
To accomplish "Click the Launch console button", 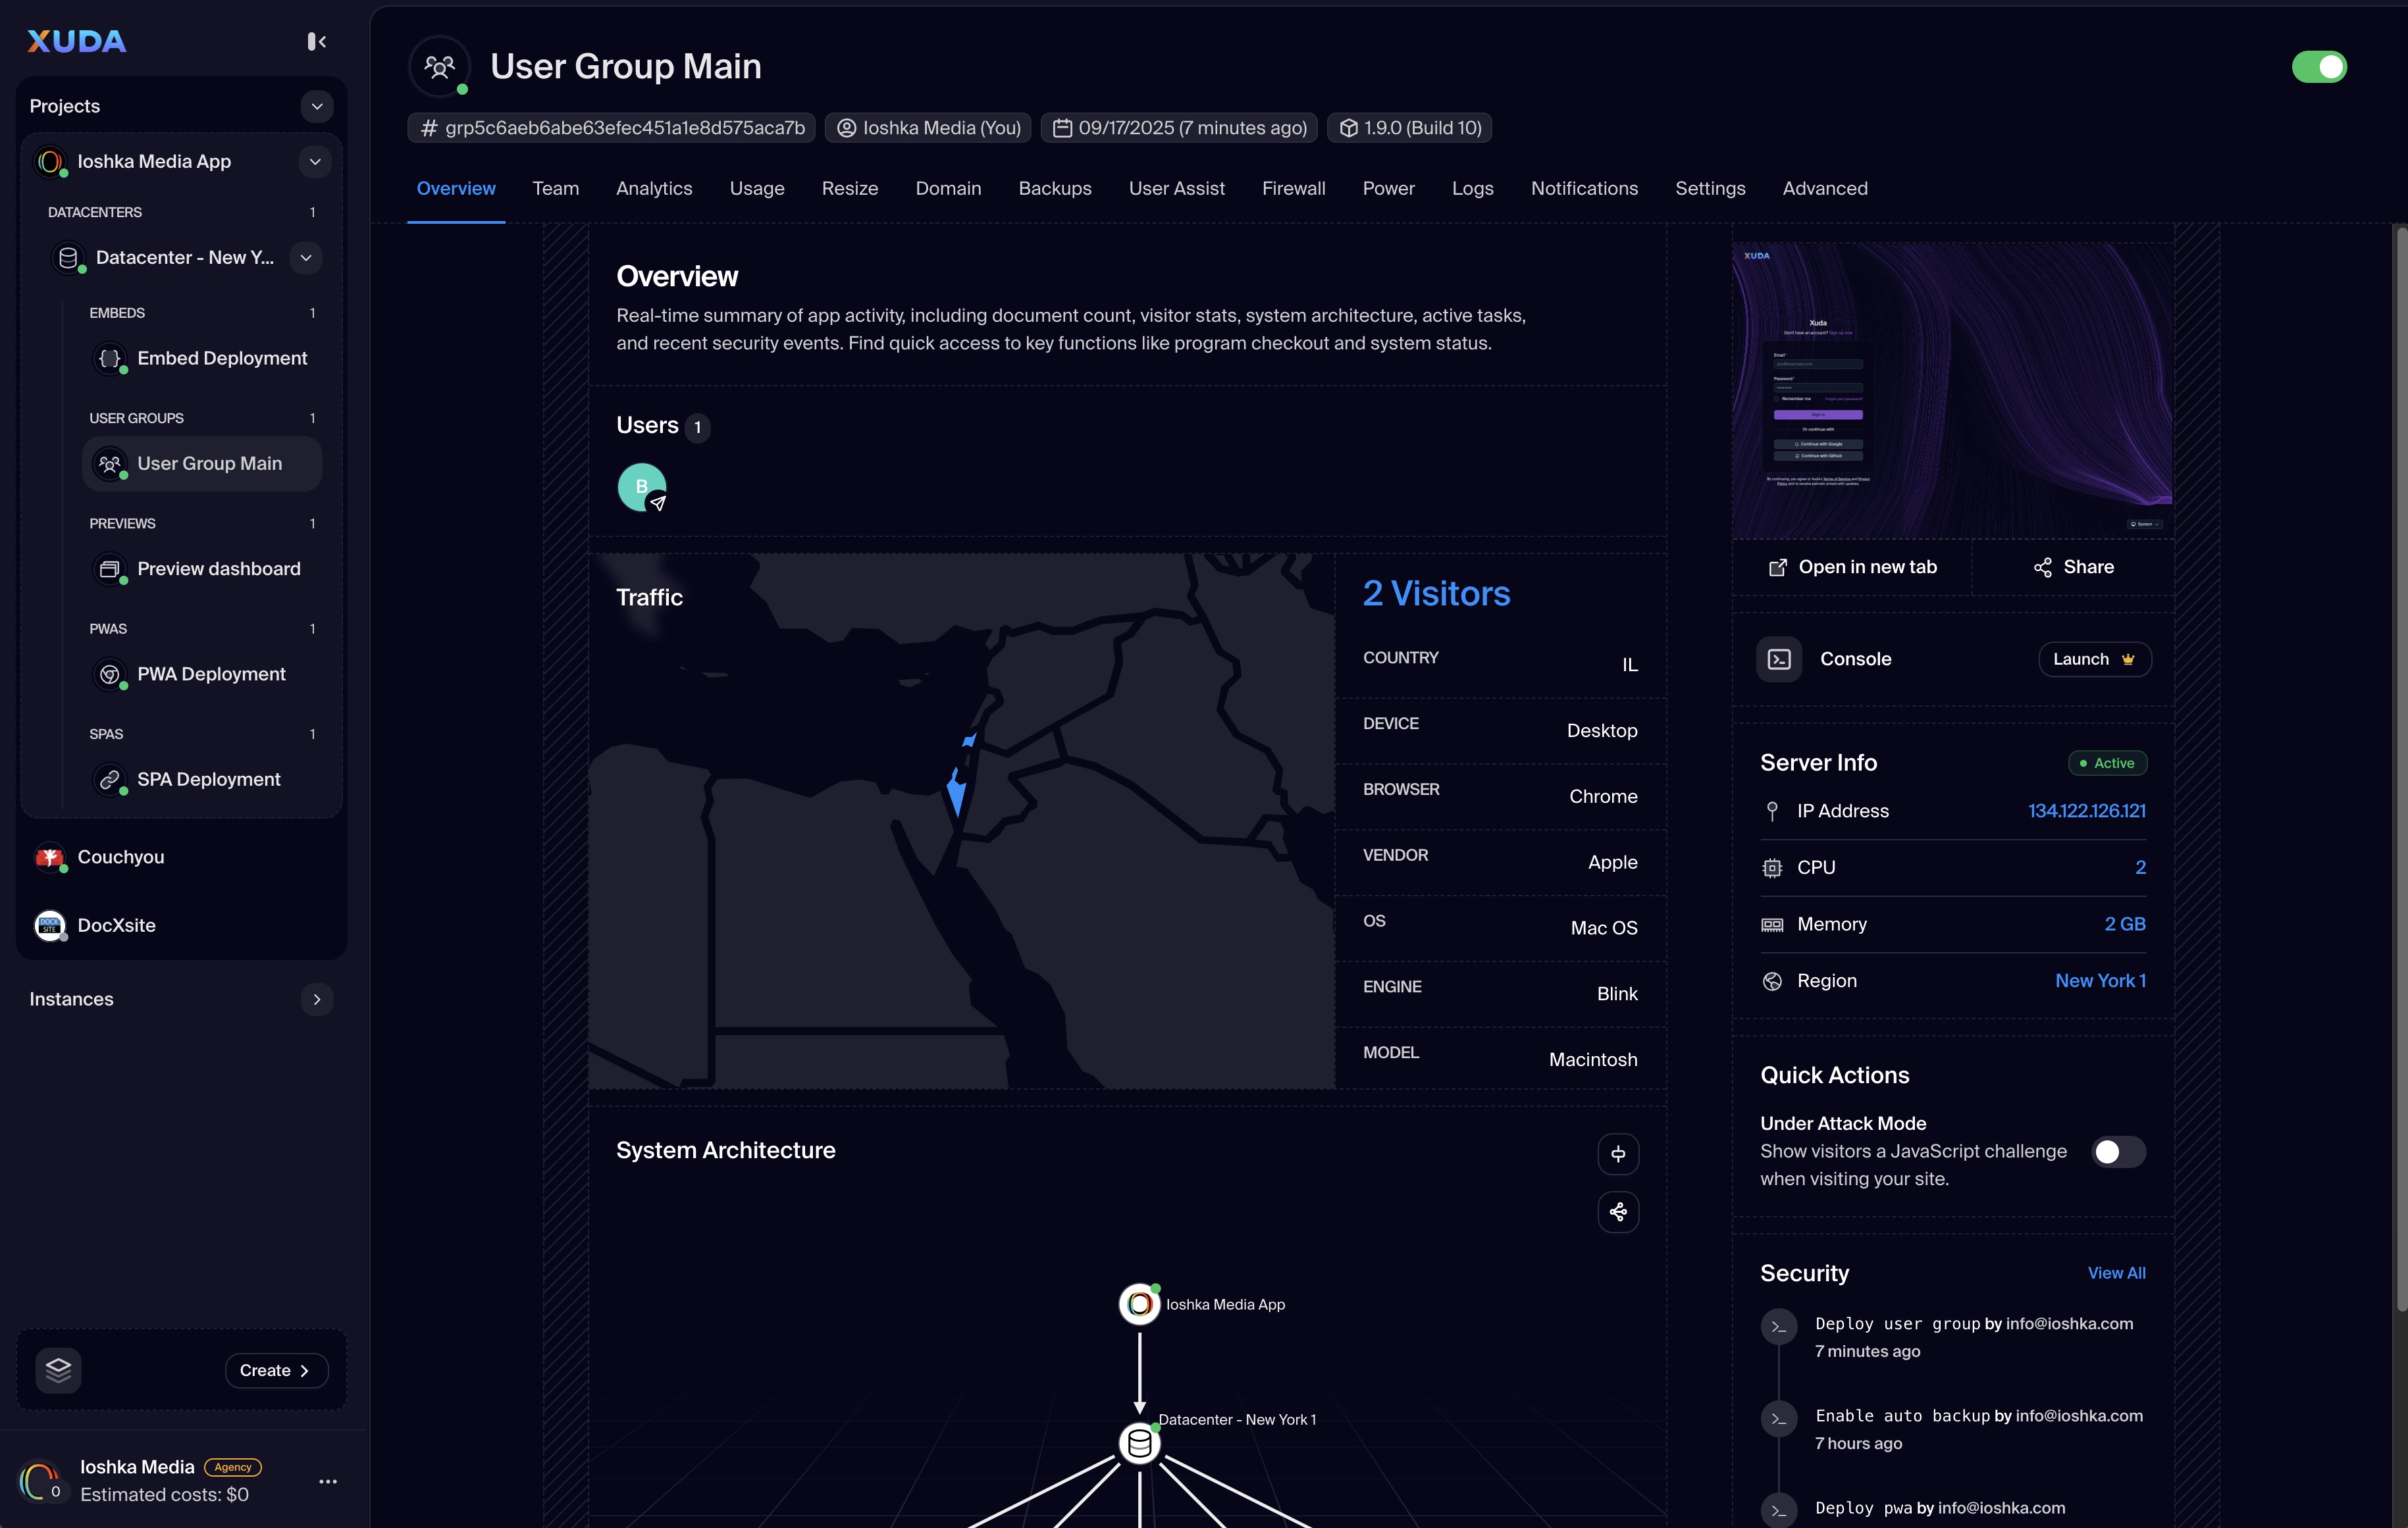I will point(2093,659).
